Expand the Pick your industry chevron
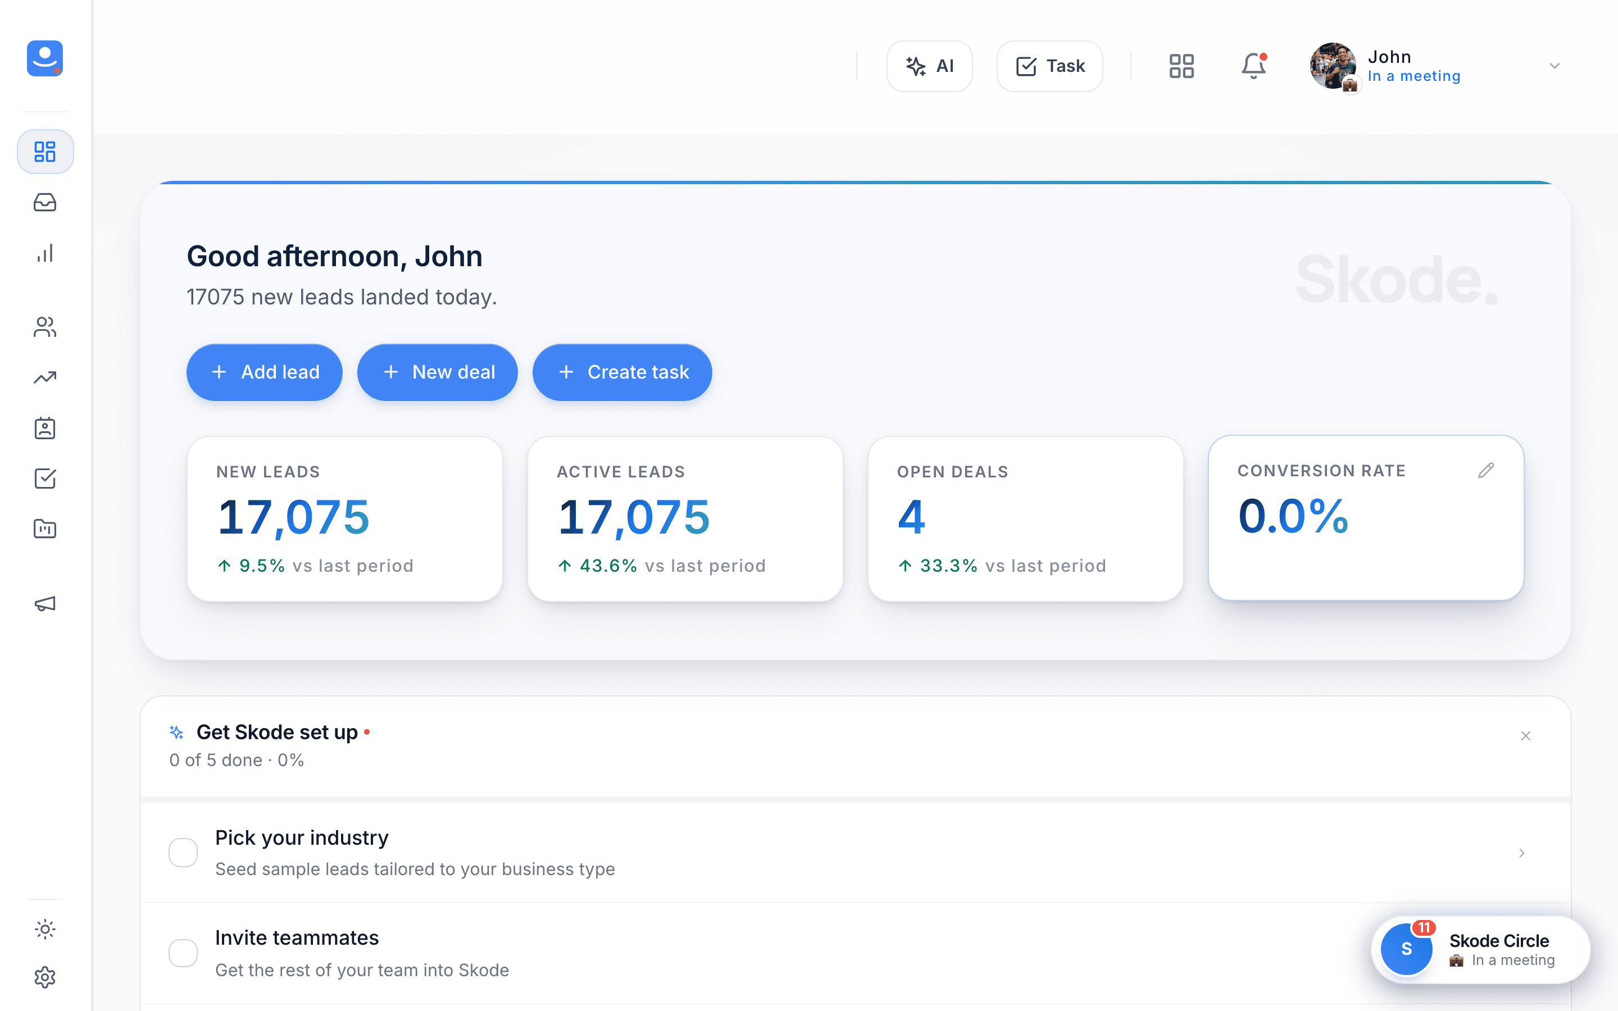The image size is (1618, 1011). tap(1522, 853)
